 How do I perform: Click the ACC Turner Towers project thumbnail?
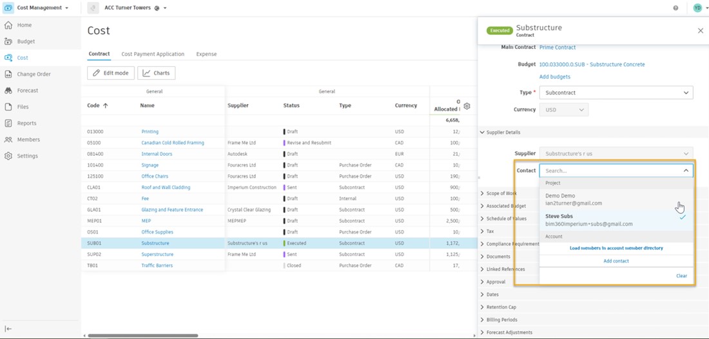93,8
